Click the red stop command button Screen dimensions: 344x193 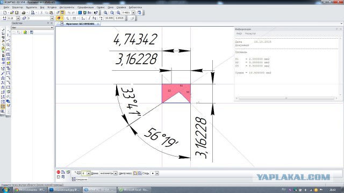[59, 172]
